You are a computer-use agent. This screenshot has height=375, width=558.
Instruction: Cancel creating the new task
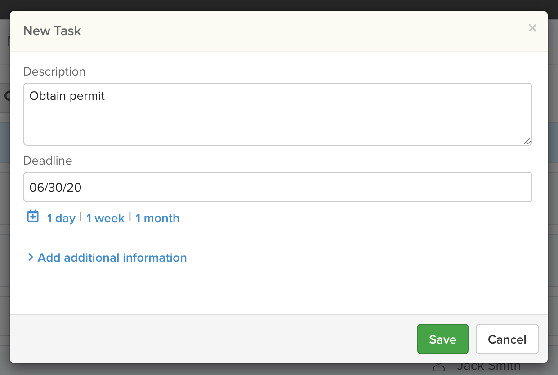[507, 339]
